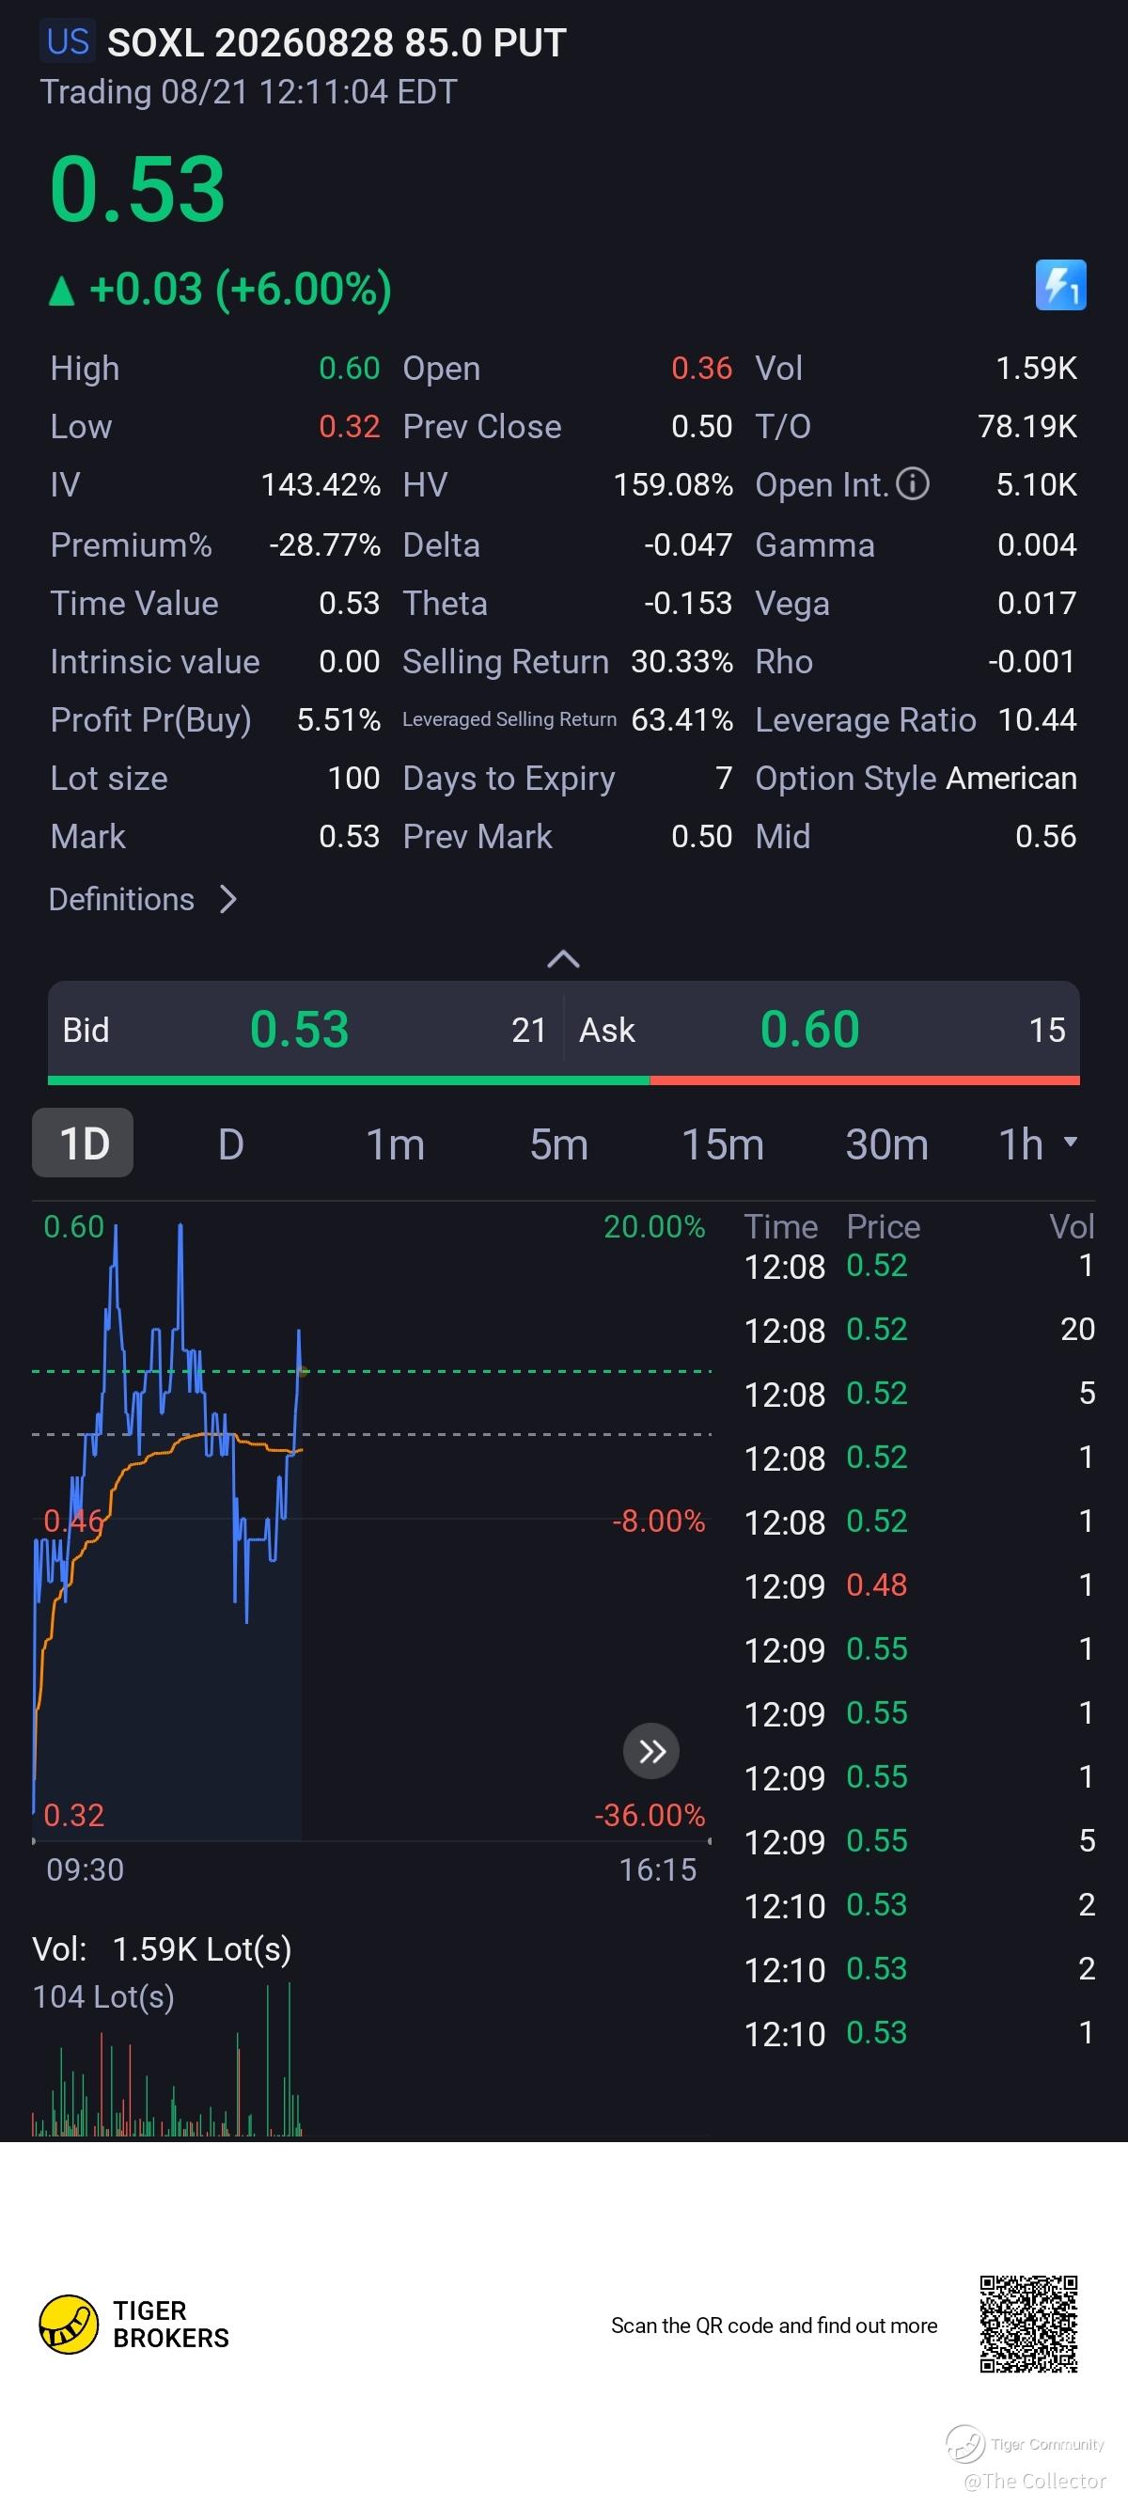Viewport: 1128px width, 2507px height.
Task: Select the 1D chart tab
Action: (83, 1143)
